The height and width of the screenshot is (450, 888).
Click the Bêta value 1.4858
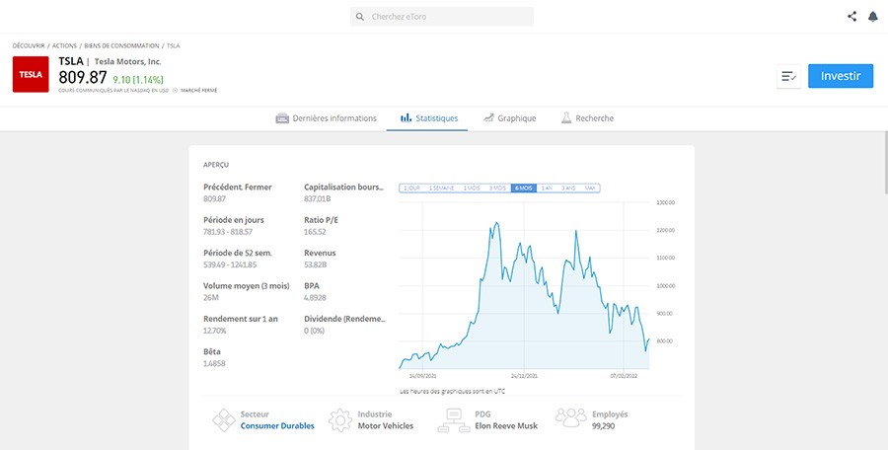(x=214, y=363)
